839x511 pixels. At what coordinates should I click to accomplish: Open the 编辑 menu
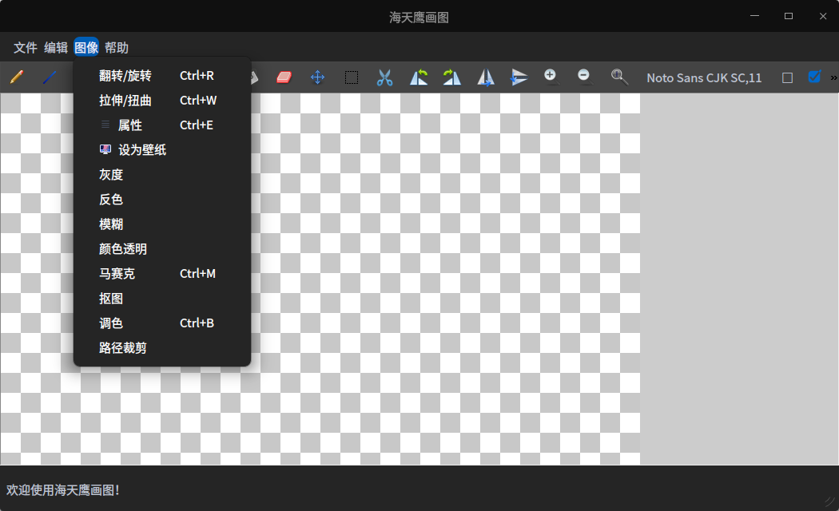(x=56, y=48)
